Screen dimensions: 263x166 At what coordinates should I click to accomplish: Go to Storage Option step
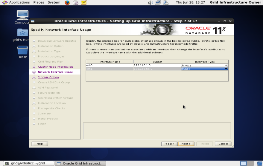(48, 77)
